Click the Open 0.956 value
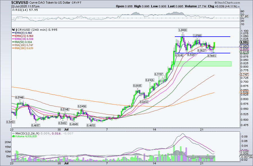This screenshot has width=253, height=166. (x=124, y=6)
